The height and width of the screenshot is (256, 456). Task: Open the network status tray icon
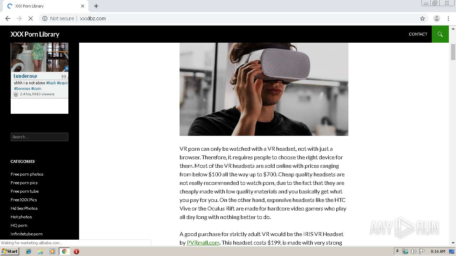point(405,251)
